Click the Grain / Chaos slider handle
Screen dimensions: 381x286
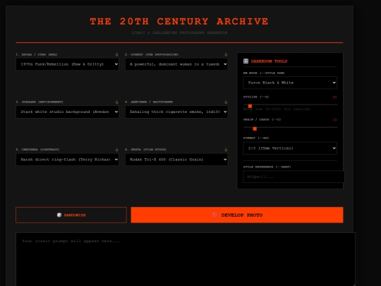coord(255,129)
